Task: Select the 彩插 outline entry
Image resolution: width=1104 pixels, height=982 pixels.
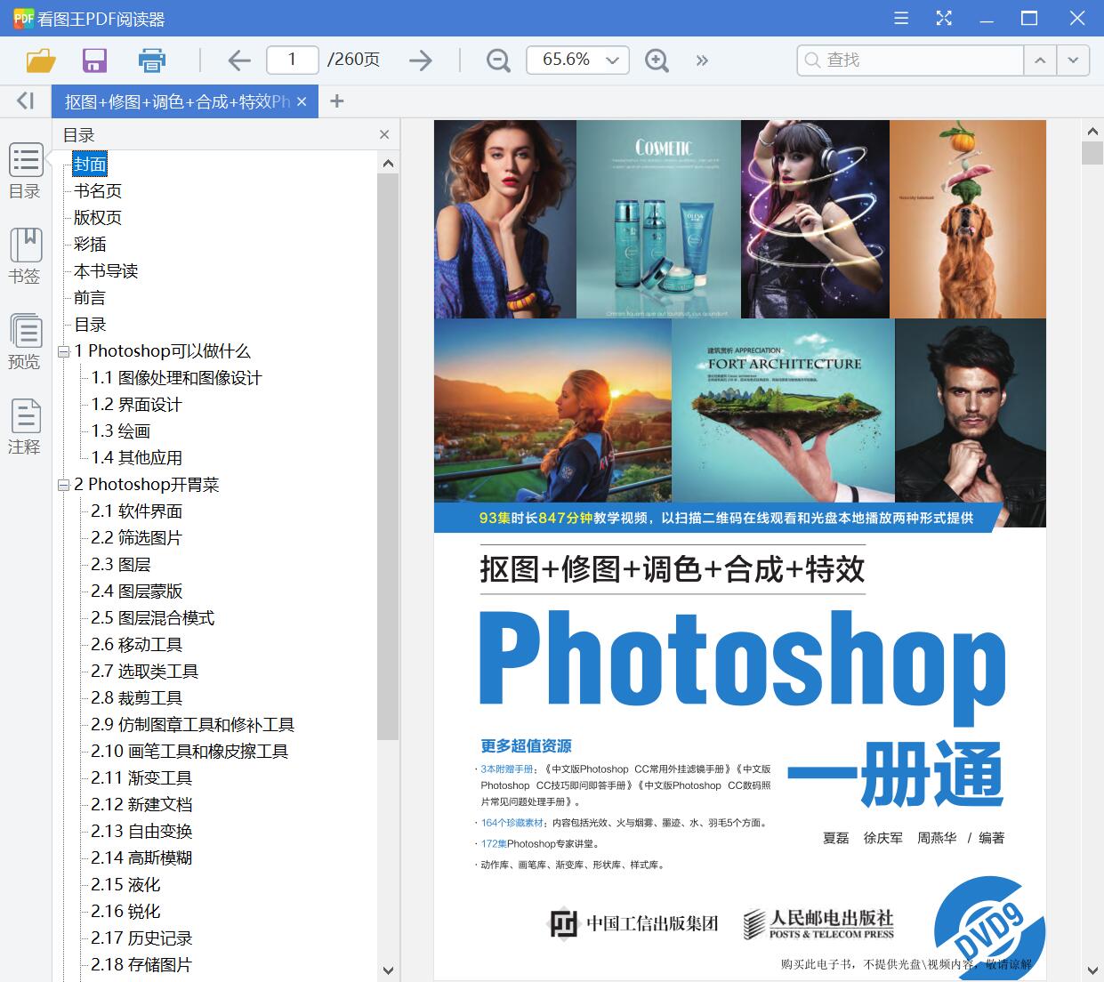Action: (90, 245)
